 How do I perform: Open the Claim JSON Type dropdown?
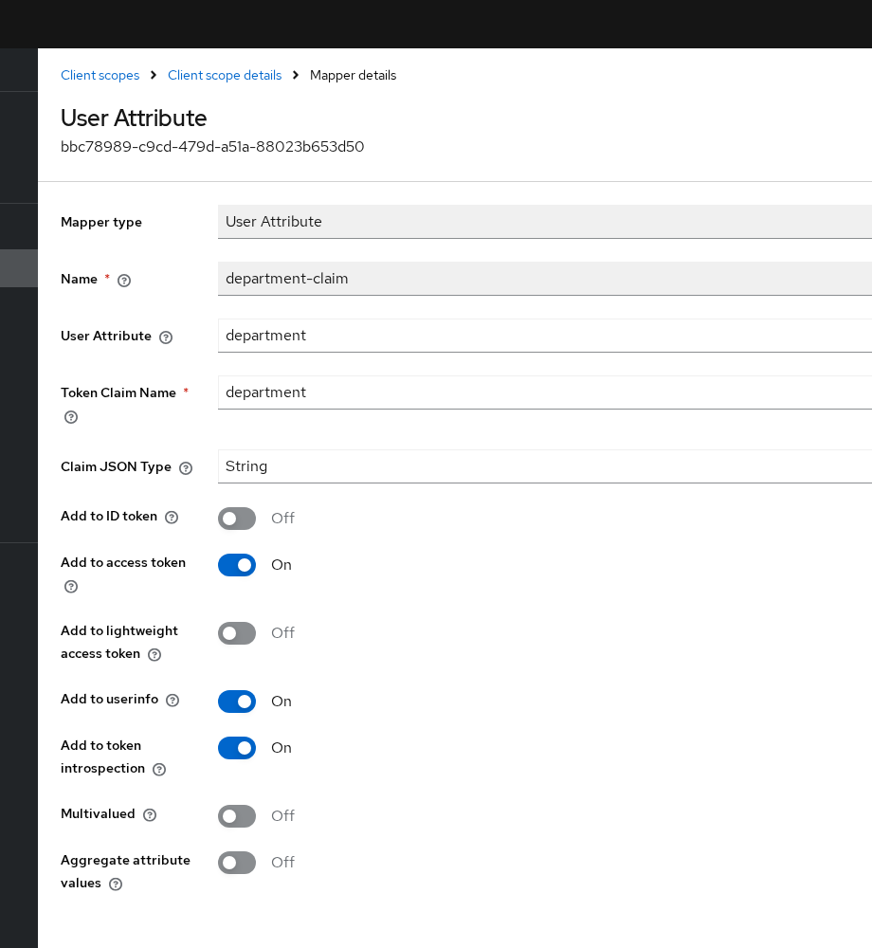coord(544,466)
